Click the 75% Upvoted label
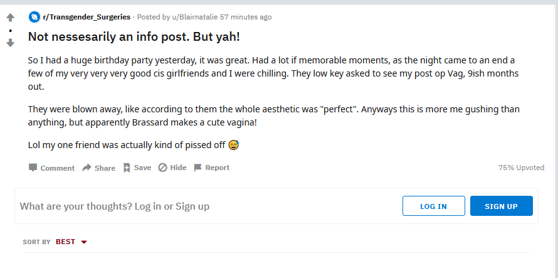The height and width of the screenshot is (278, 558). [521, 168]
